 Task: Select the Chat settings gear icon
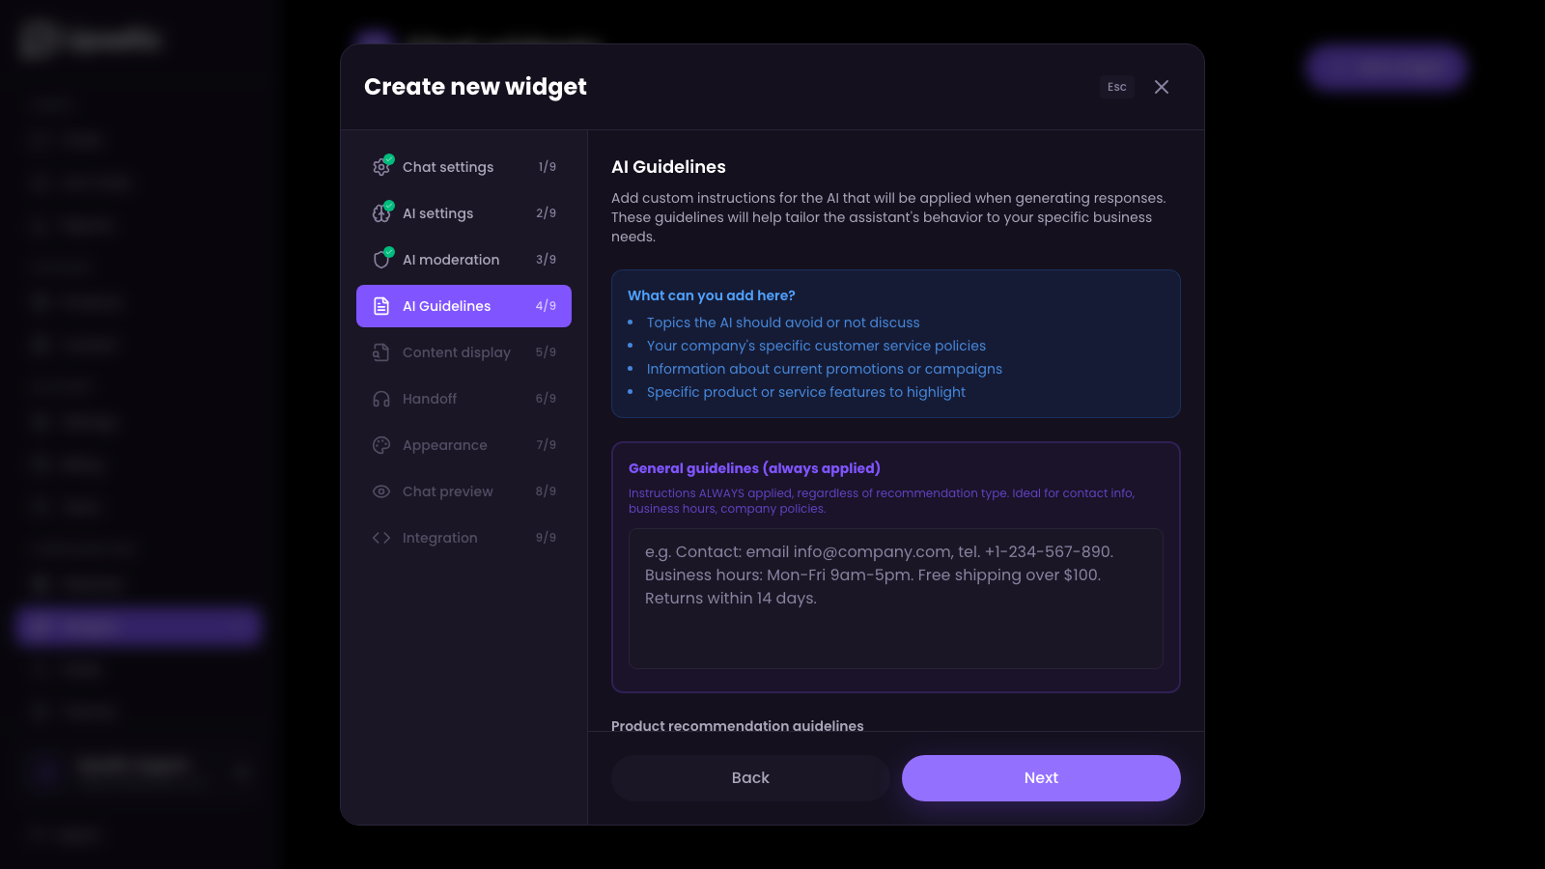pos(382,166)
